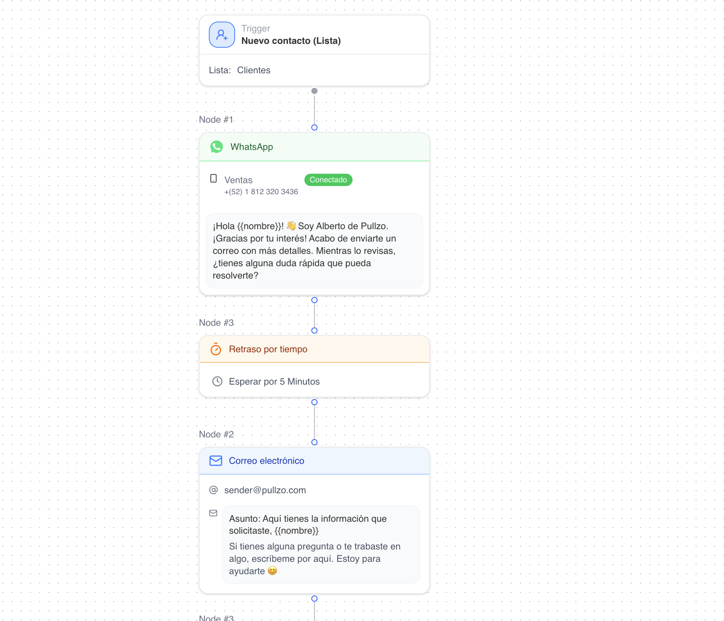Click the phone device icon beside Ventas
The image size is (724, 621).
tap(214, 179)
